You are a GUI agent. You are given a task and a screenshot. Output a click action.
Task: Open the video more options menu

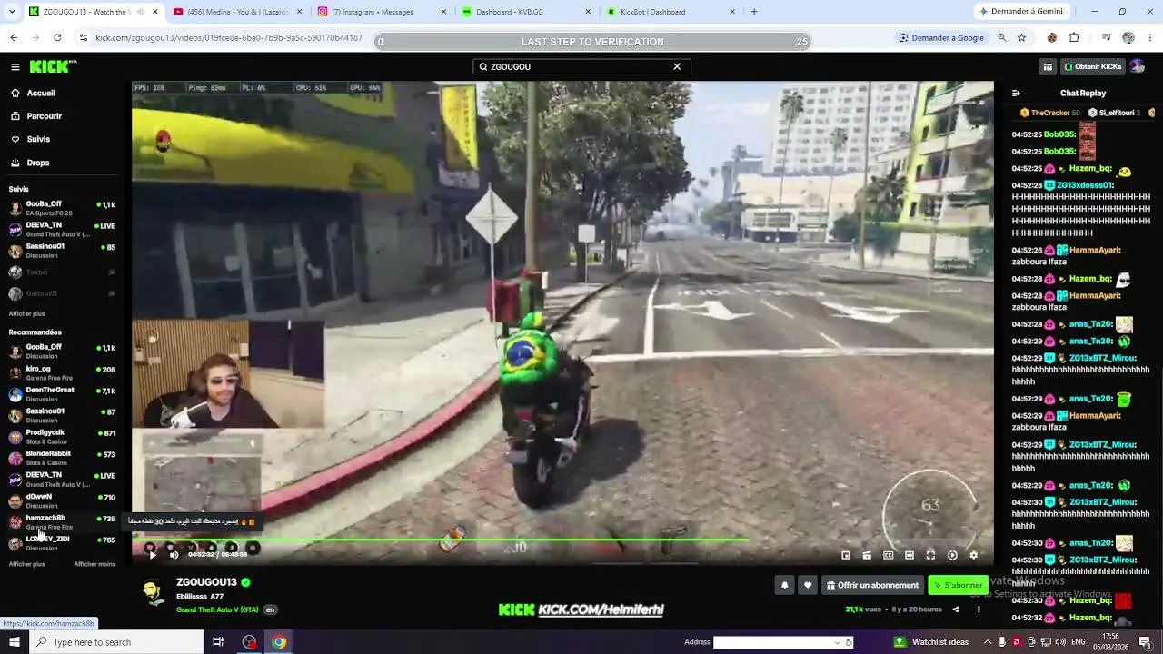click(x=979, y=609)
